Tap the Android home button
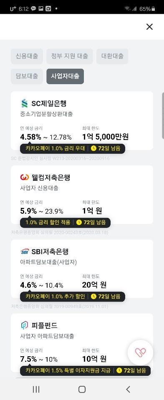 click(82, 389)
